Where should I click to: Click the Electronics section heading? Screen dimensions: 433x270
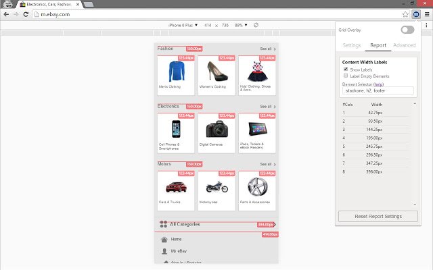pyautogui.click(x=168, y=107)
